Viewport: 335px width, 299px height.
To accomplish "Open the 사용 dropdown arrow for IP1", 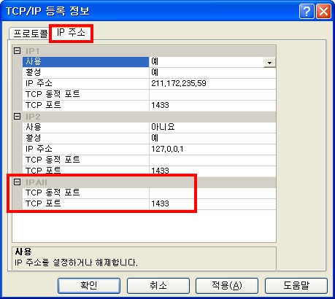I will point(269,63).
